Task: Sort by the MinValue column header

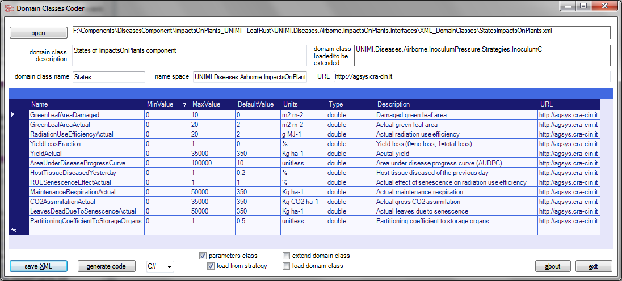Action: click(167, 104)
